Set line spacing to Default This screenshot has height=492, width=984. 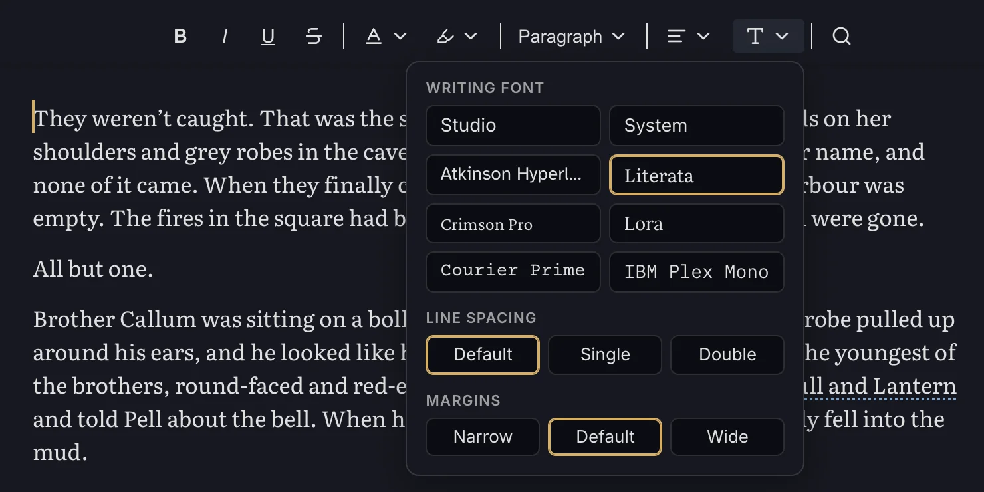click(483, 355)
